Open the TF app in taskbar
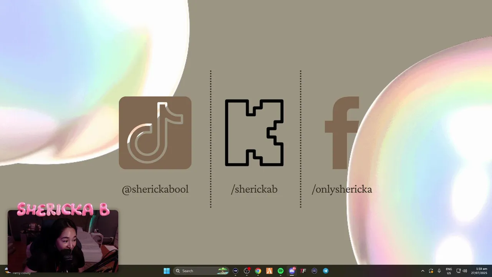The height and width of the screenshot is (277, 492). 303,271
